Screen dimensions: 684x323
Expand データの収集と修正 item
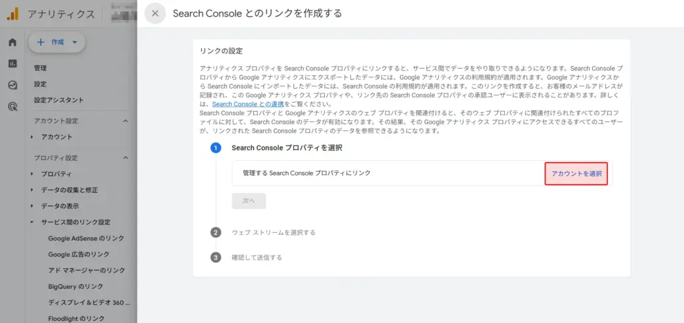click(x=33, y=190)
